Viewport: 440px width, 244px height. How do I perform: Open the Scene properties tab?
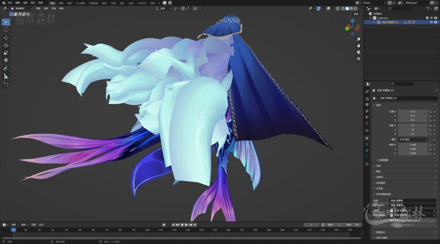point(367,117)
